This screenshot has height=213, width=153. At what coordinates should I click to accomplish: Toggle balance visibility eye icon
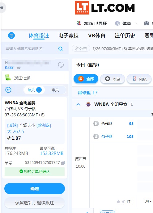point(19,68)
